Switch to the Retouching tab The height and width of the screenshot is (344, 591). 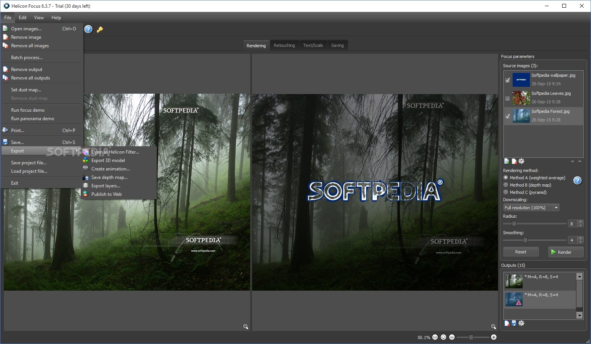pos(284,45)
